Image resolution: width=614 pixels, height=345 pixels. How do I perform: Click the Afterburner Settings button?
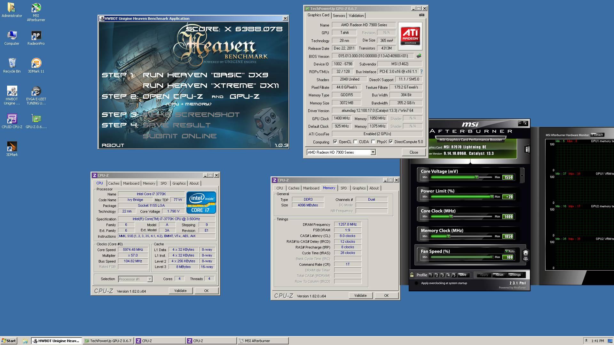tap(515, 275)
